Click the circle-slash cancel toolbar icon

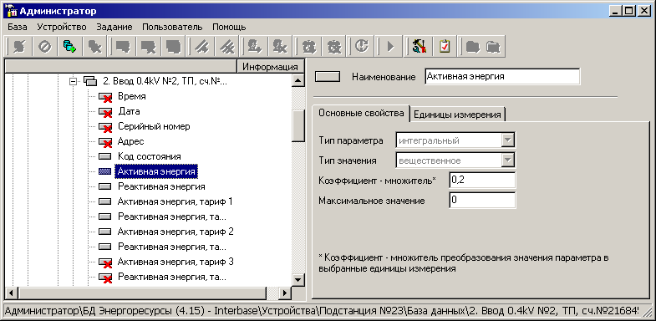(x=45, y=47)
